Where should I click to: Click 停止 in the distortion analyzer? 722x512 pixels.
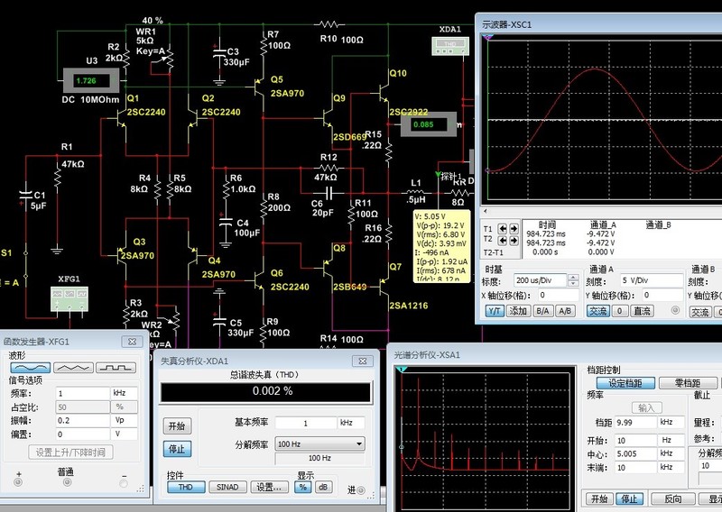pos(177,448)
